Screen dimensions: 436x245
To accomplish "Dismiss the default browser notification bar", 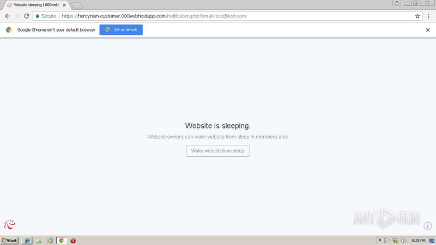I will [428, 30].
